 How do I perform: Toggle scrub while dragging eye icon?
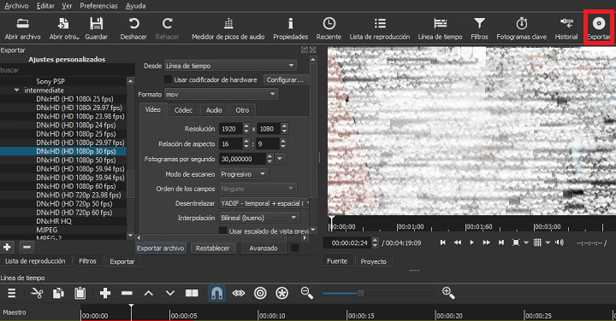click(239, 293)
